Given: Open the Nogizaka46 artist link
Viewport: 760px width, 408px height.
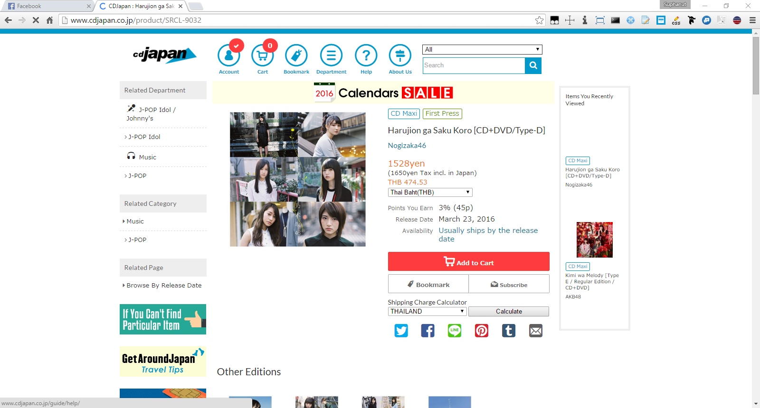Looking at the screenshot, I should pyautogui.click(x=407, y=146).
